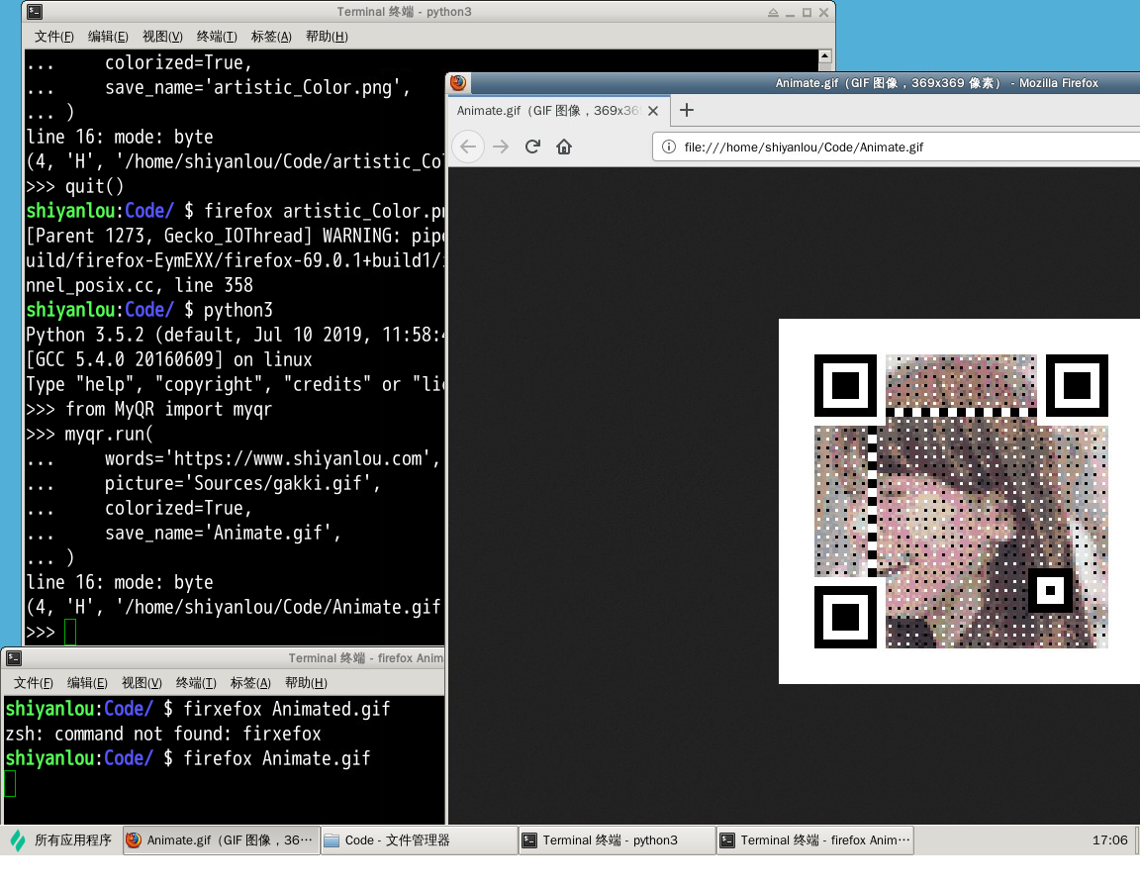This screenshot has width=1140, height=887.
Task: Open the 所有应用程序 applications menu
Action: (61, 840)
